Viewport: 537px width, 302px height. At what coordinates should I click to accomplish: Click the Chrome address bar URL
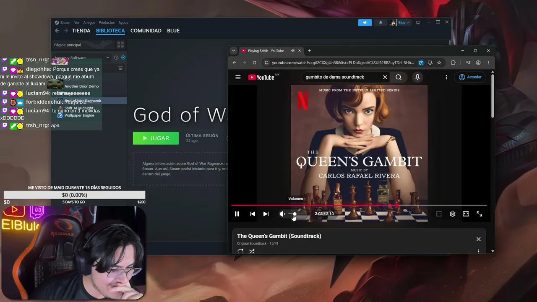coord(343,62)
